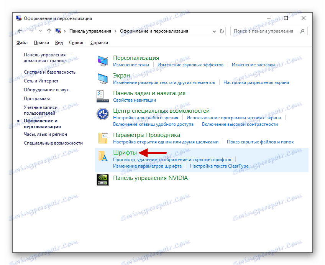Open the Персонализация icon
This screenshot has width=325, height=265.
(x=102, y=60)
